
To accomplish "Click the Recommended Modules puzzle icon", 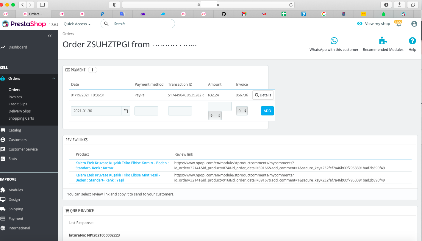I will (383, 41).
